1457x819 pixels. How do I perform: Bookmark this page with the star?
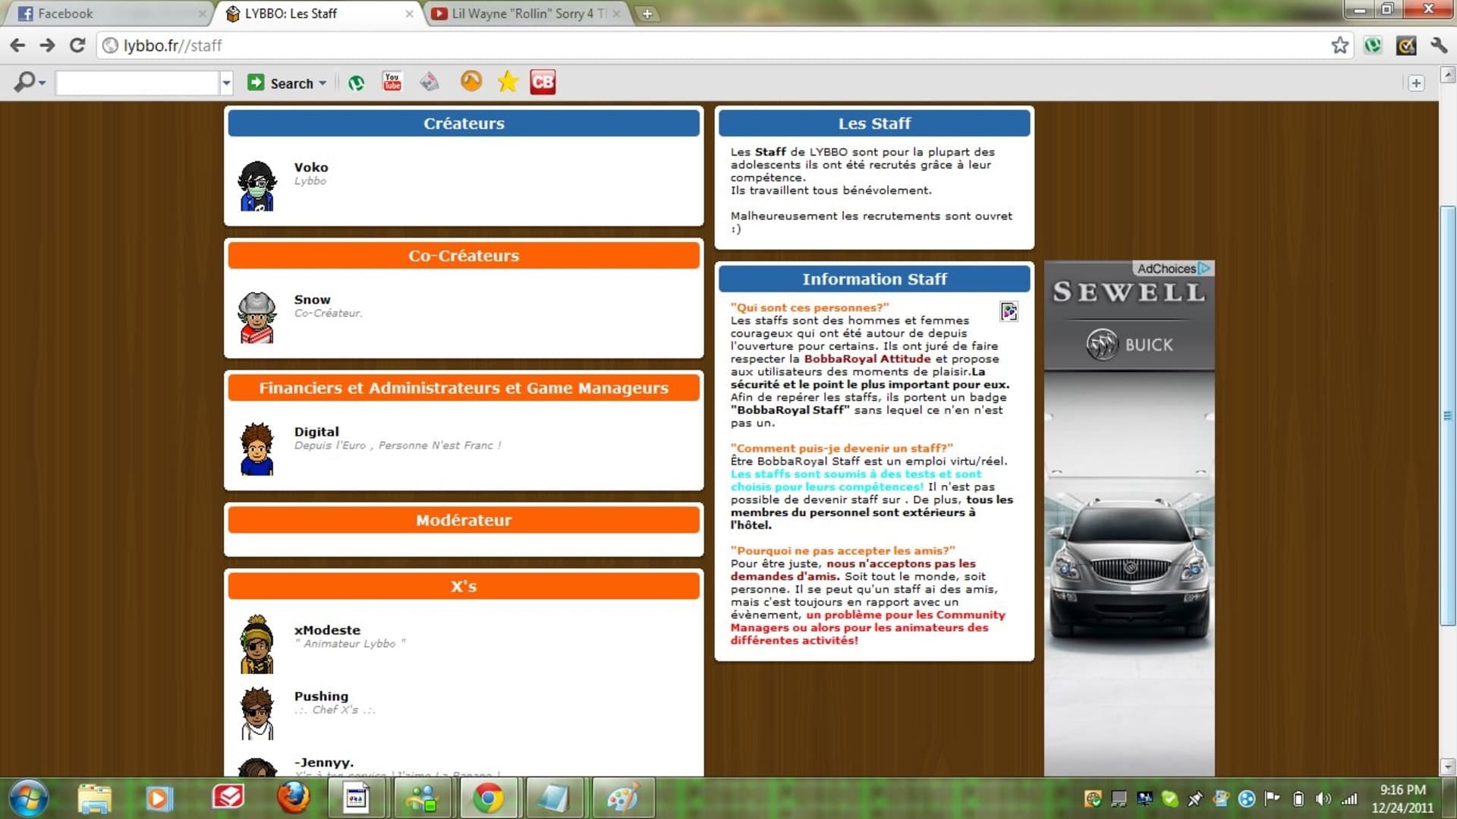(x=1340, y=46)
